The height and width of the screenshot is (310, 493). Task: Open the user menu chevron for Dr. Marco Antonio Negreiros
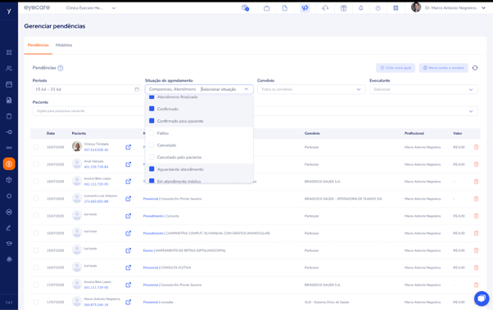pyautogui.click(x=483, y=8)
